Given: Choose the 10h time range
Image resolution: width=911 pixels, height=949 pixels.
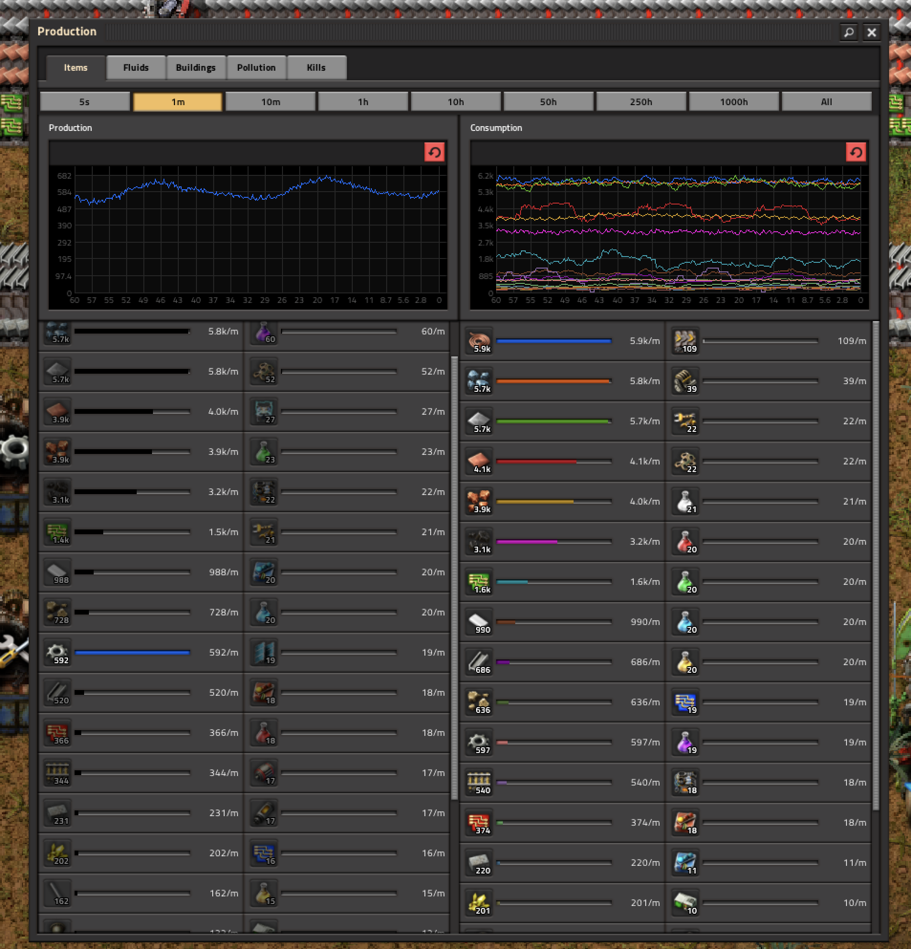Looking at the screenshot, I should 456,102.
